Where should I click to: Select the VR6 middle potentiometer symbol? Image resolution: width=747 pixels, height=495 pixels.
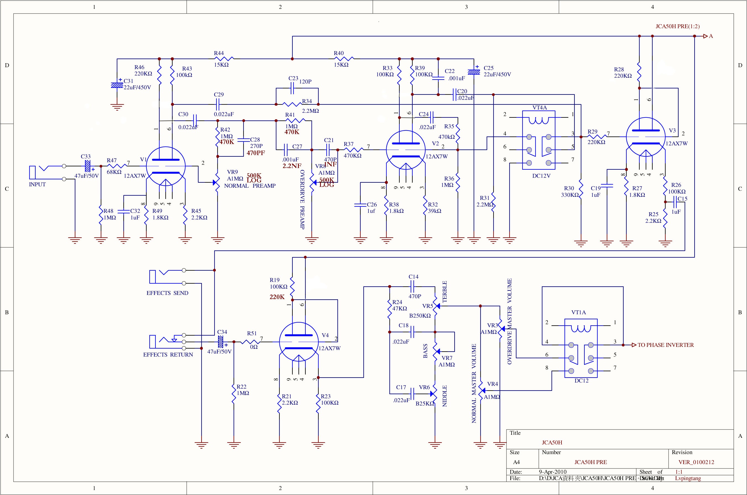(434, 394)
